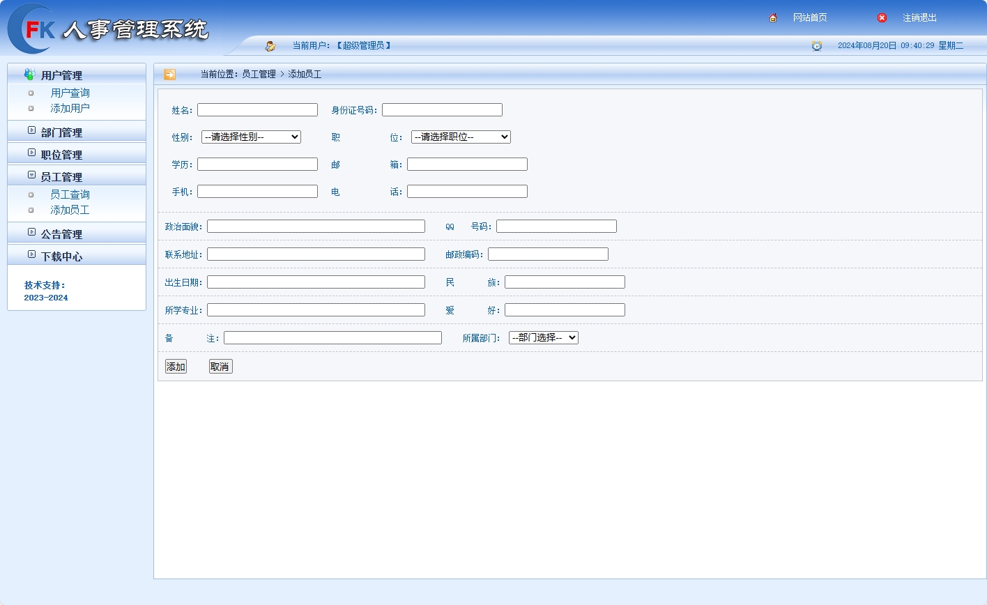Open the 用户管理 menu heading

(x=61, y=75)
